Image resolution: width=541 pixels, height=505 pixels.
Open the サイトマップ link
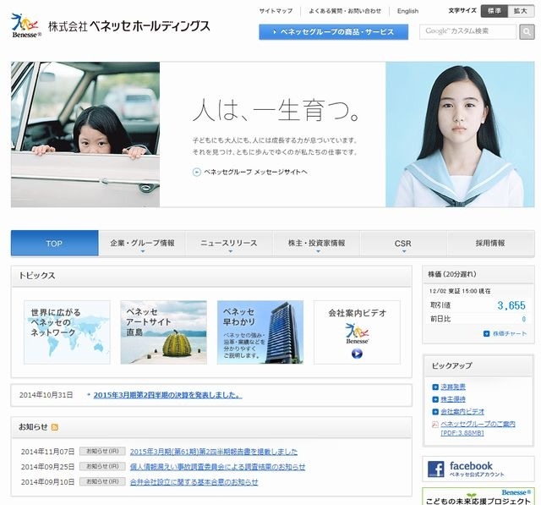coord(276,11)
